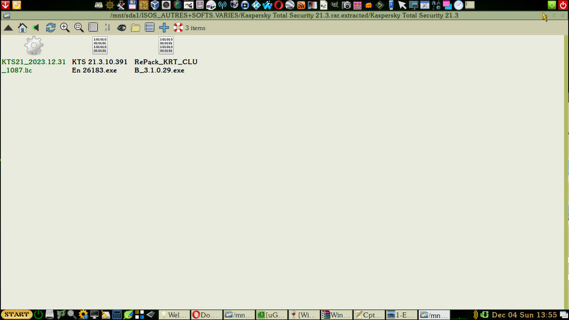
Task: Open help via lifebuoy icon
Action: coord(178,28)
